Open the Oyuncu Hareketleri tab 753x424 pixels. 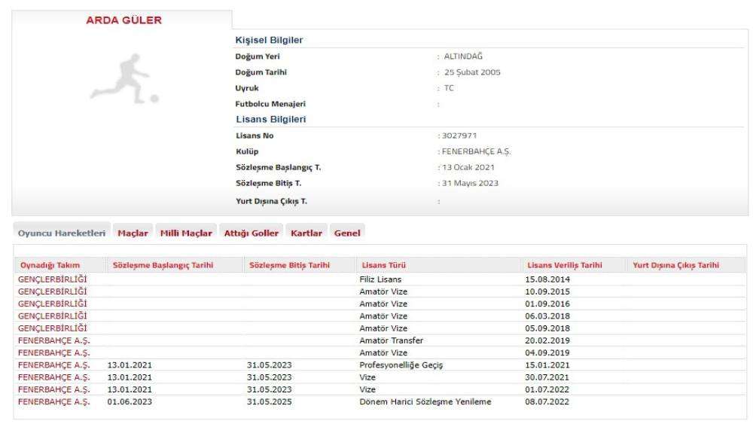coord(62,232)
